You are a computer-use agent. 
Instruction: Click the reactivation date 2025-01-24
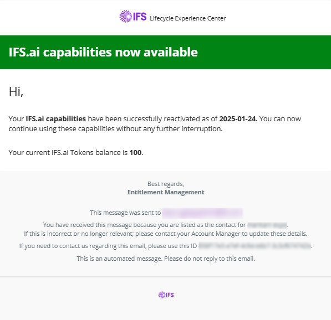(x=237, y=118)
